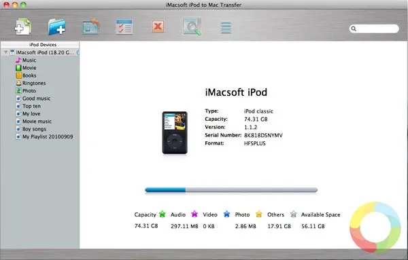
Task: Click the purple Audio star icon
Action: [x=194, y=214]
